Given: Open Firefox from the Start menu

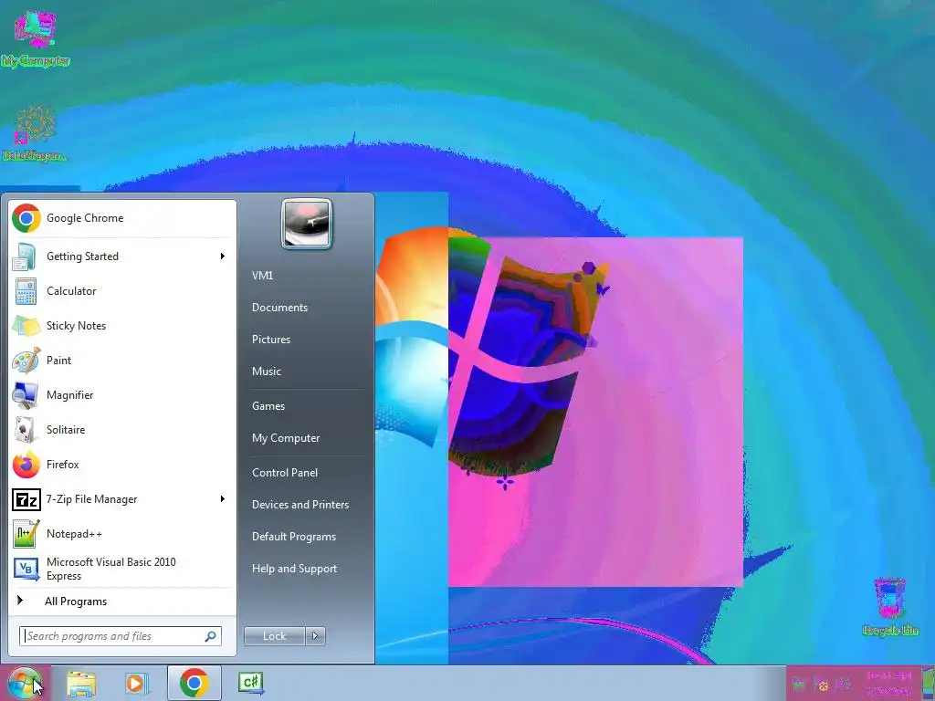Looking at the screenshot, I should click(x=122, y=465).
